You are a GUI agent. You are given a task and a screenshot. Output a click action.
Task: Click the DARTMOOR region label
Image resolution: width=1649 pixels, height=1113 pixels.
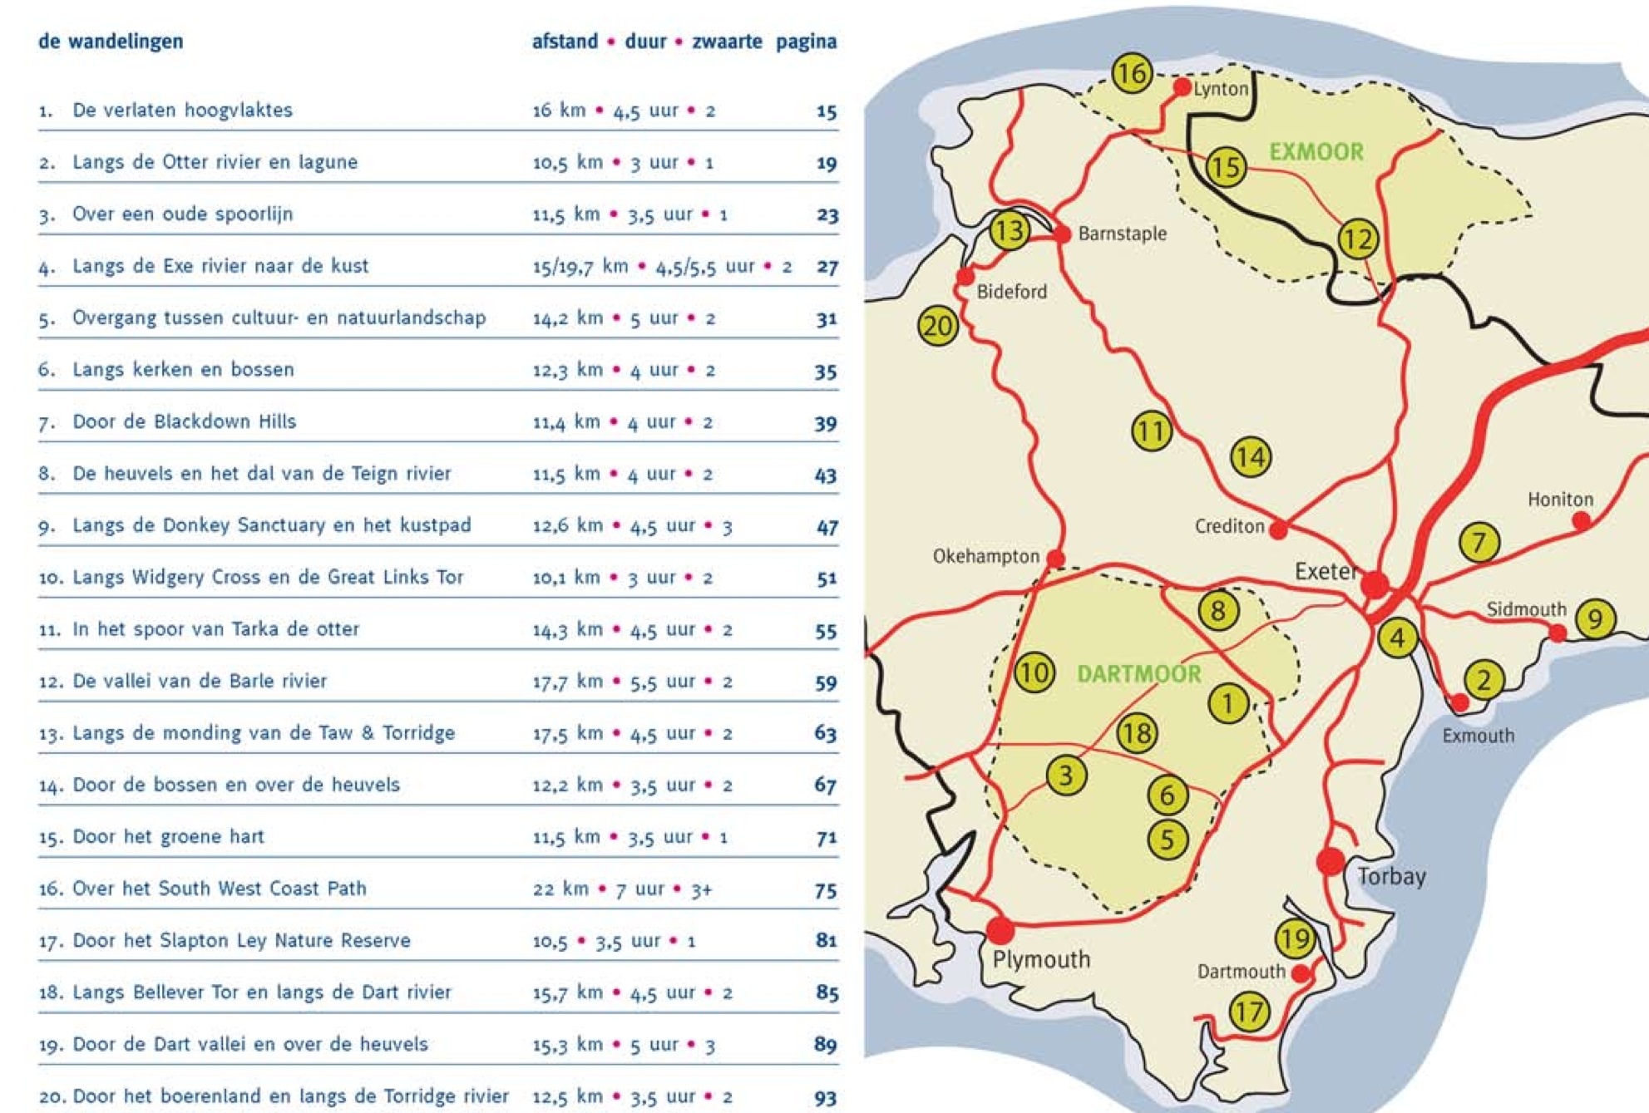pos(1138,674)
